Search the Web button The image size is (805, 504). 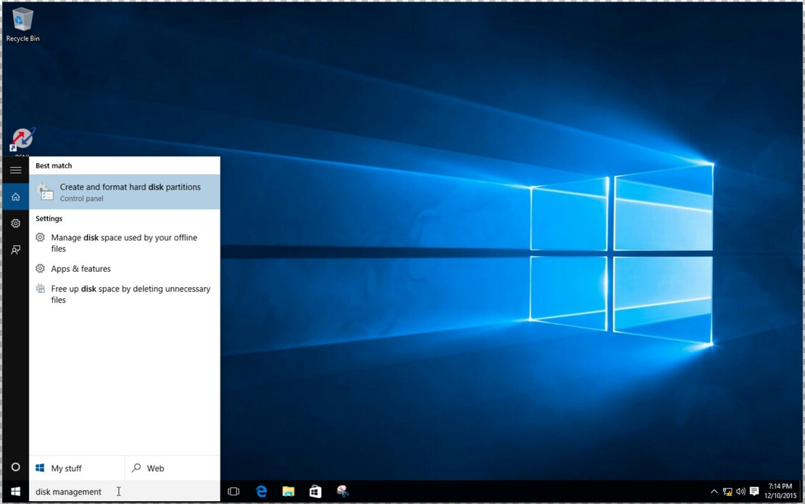173,468
